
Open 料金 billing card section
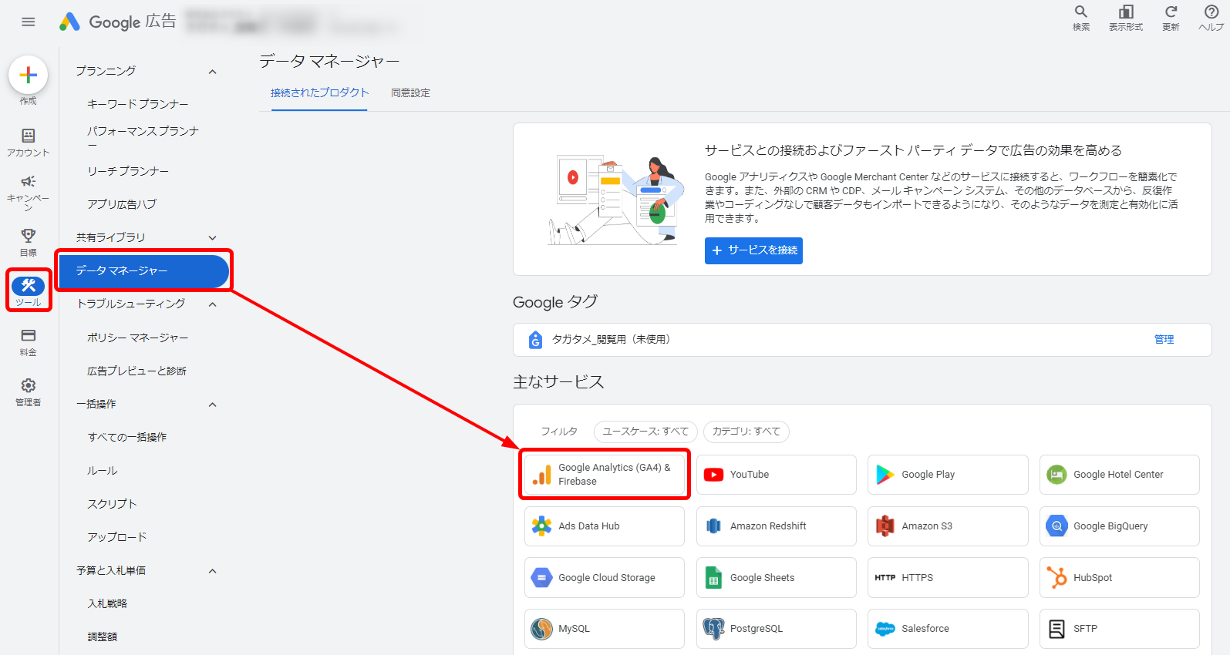29,342
